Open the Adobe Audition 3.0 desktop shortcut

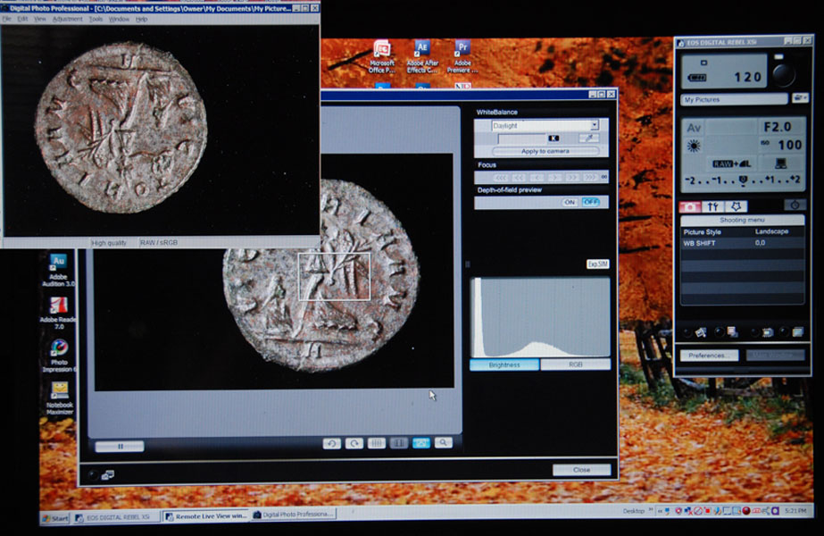click(x=58, y=271)
